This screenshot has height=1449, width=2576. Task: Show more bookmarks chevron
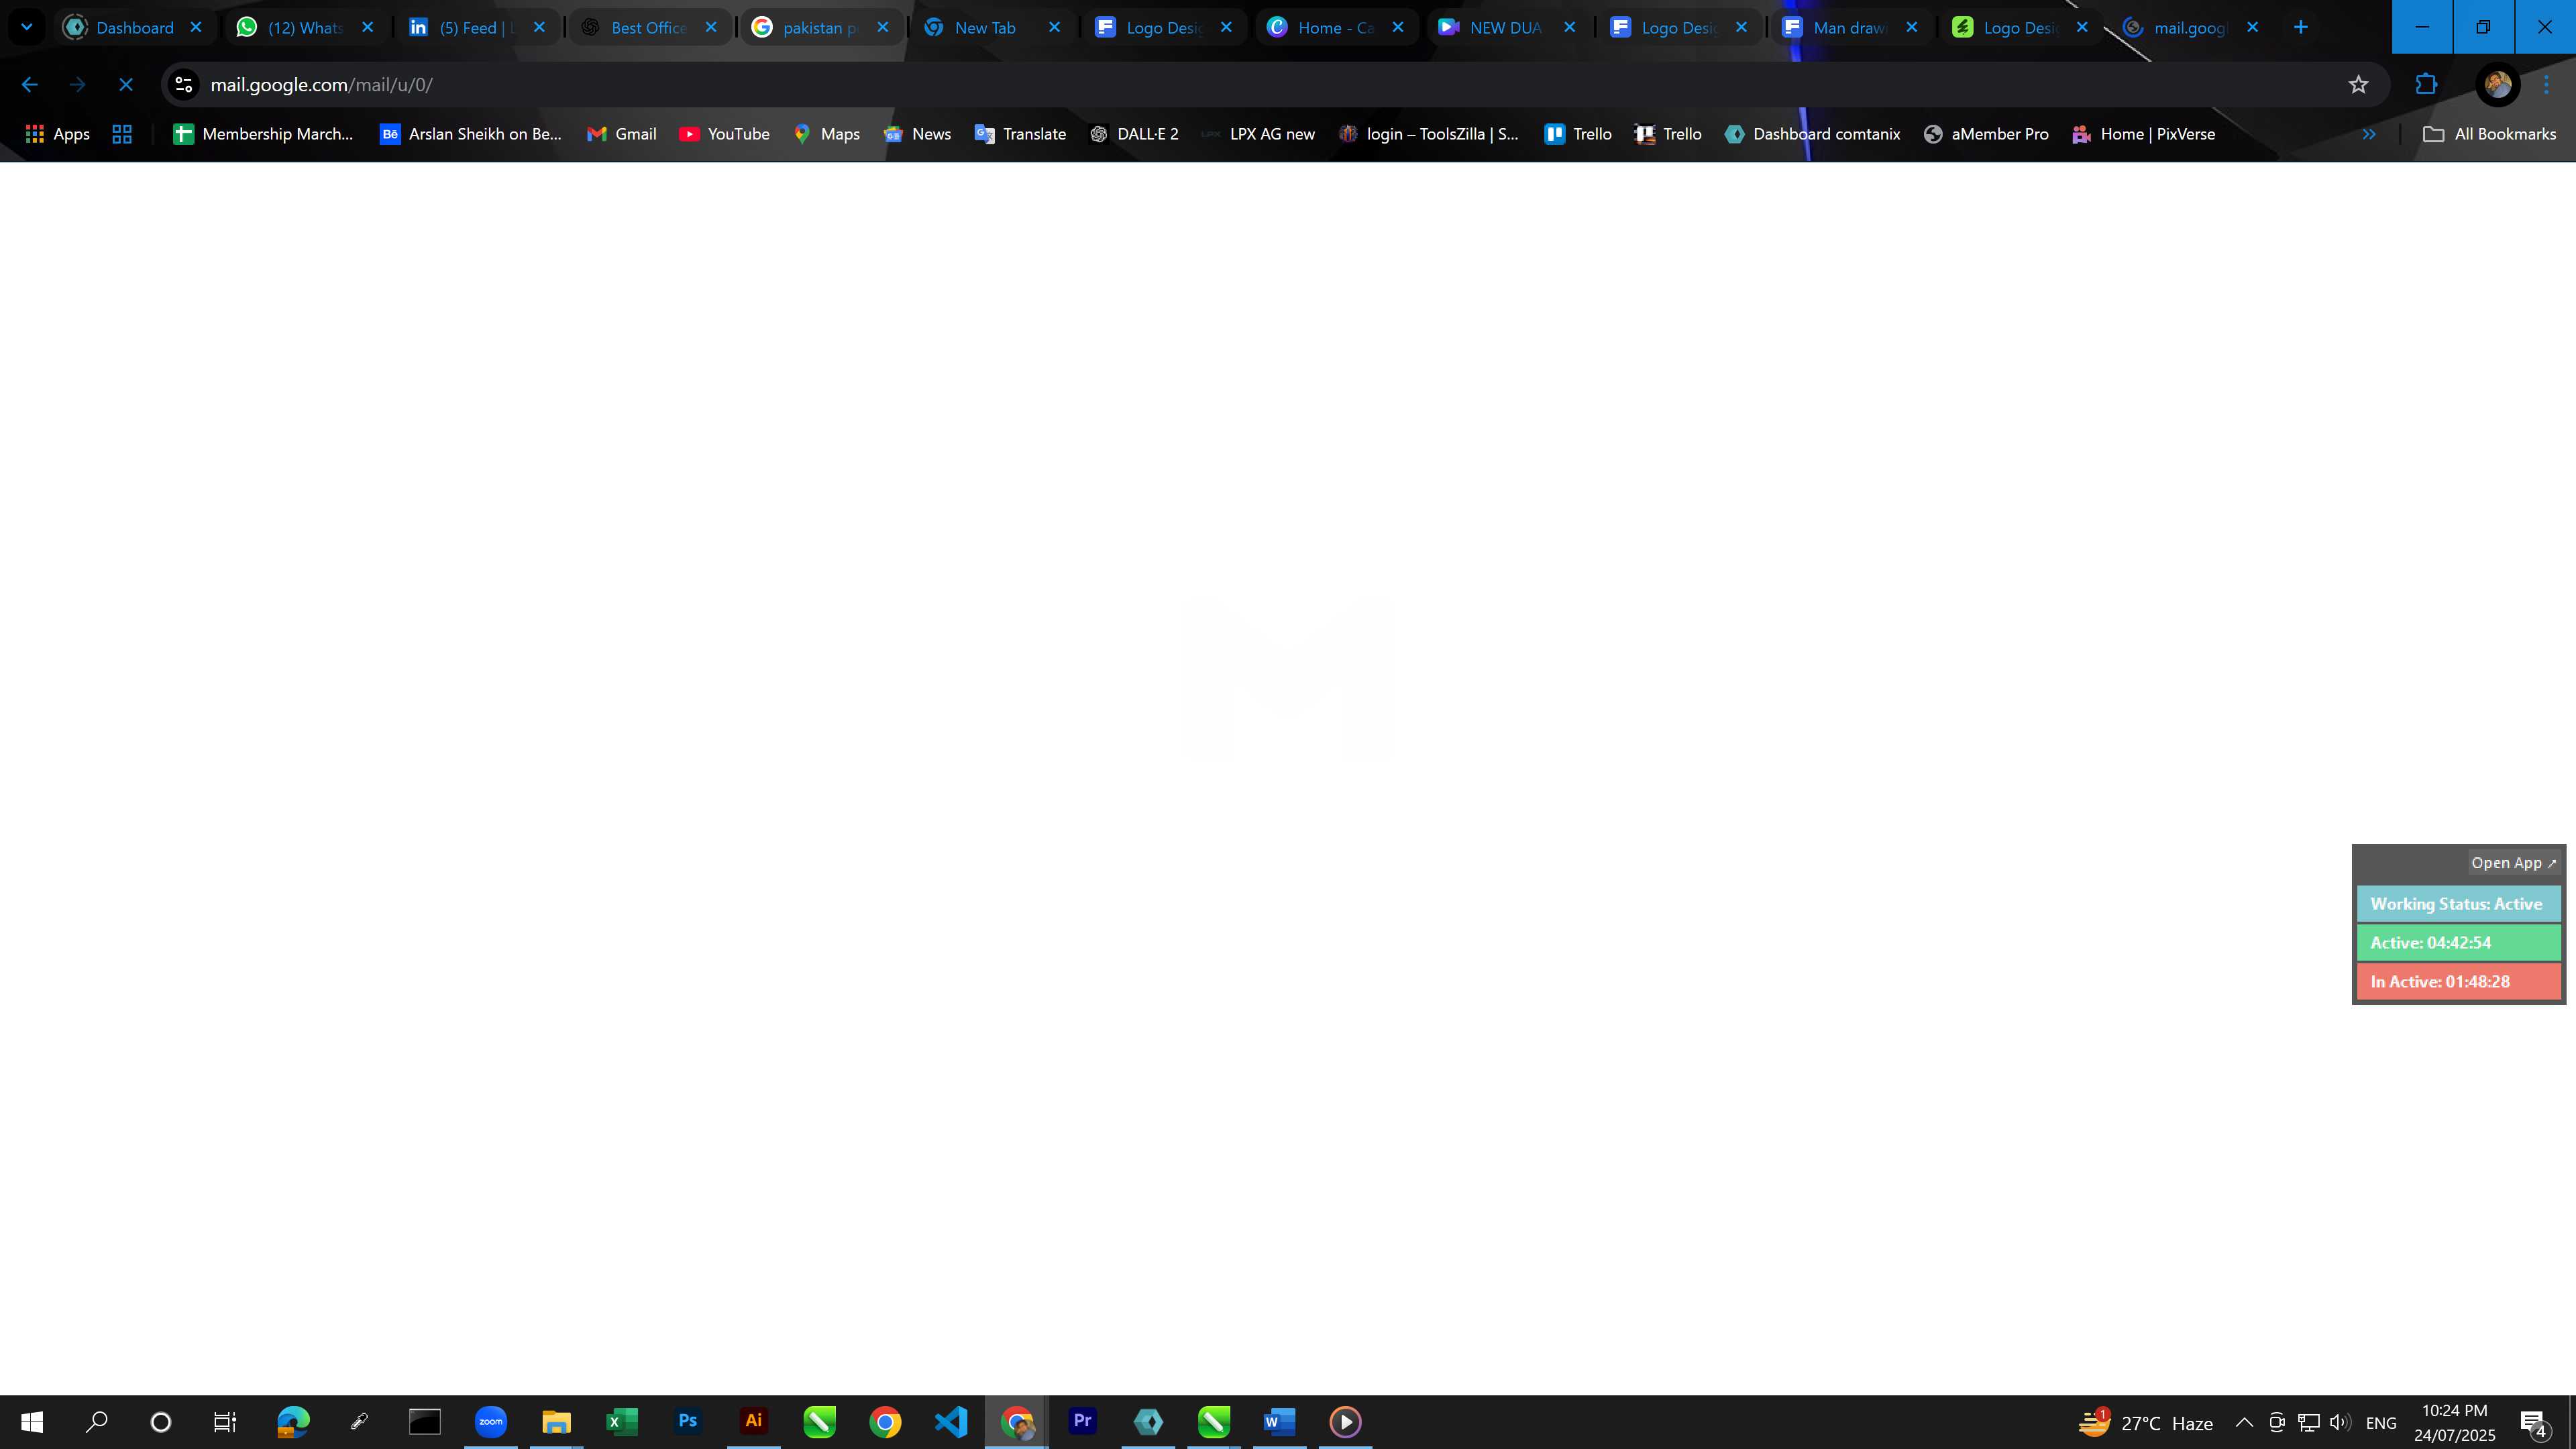click(x=2368, y=134)
